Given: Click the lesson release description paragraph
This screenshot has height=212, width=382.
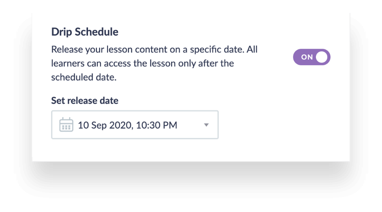Looking at the screenshot, I should tap(154, 63).
